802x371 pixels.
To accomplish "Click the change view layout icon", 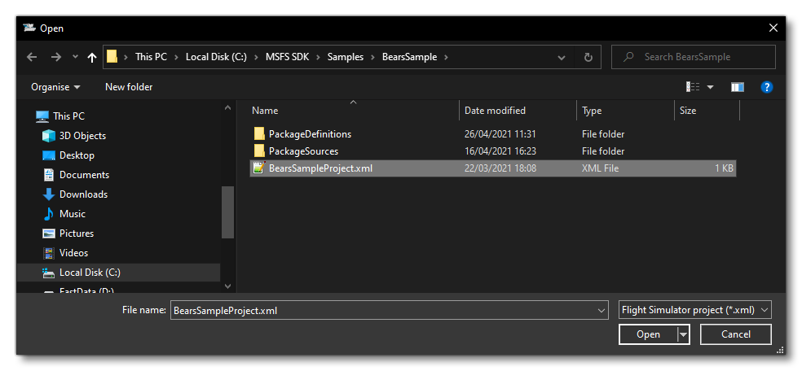I will [x=694, y=87].
